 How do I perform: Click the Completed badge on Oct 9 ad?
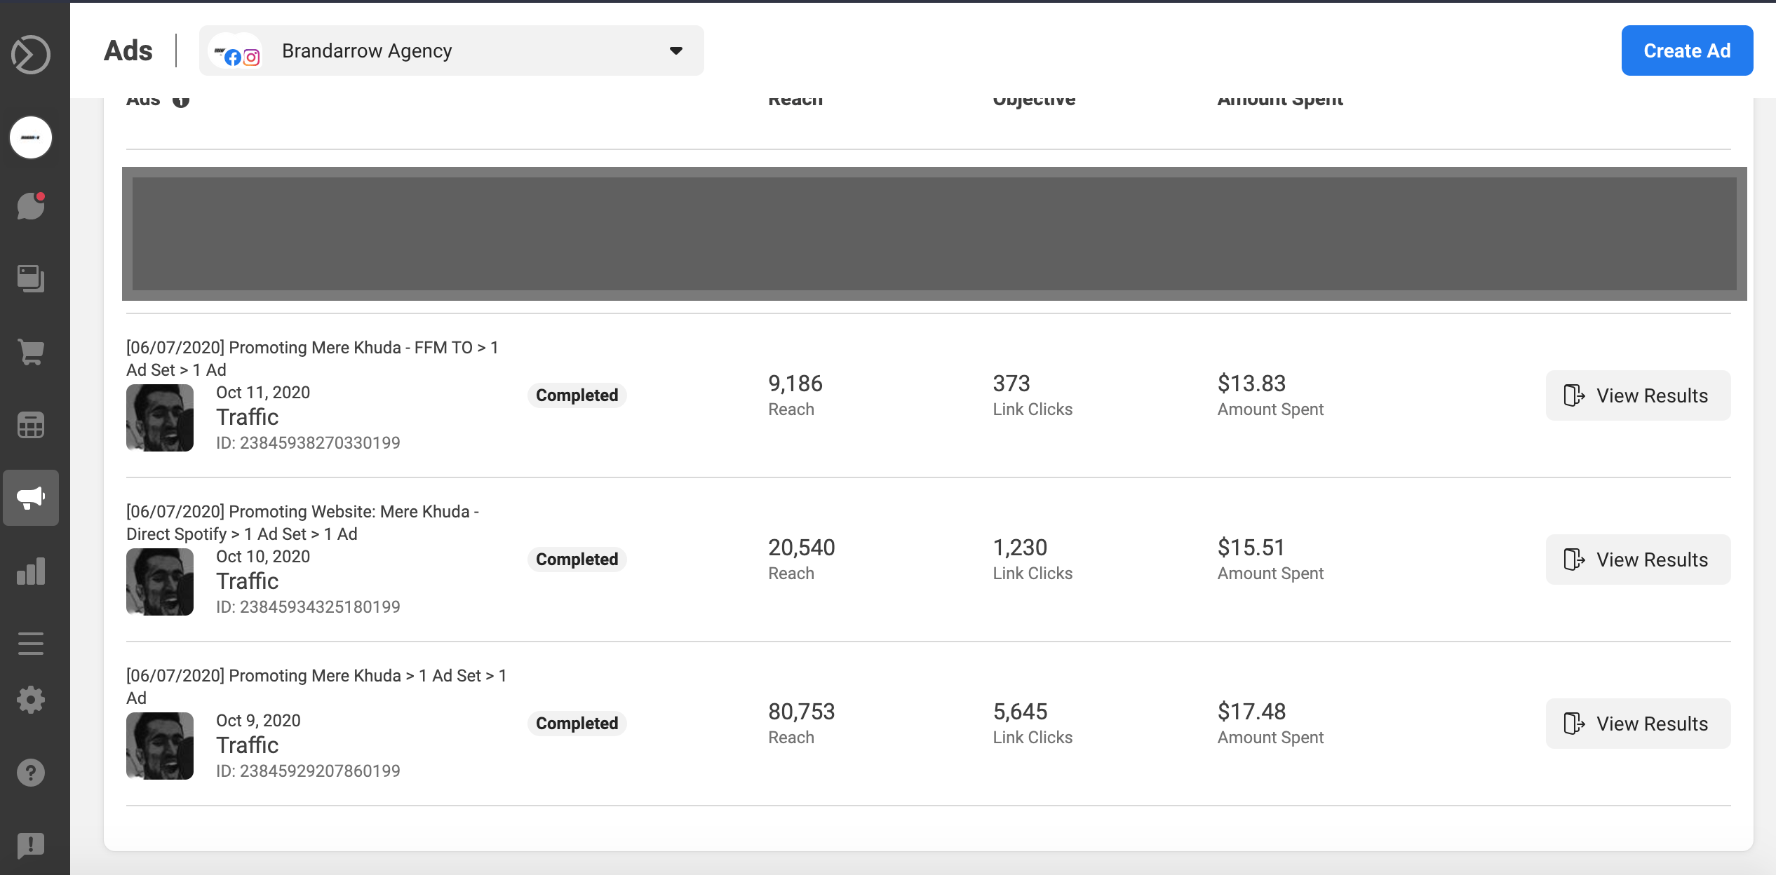point(577,724)
